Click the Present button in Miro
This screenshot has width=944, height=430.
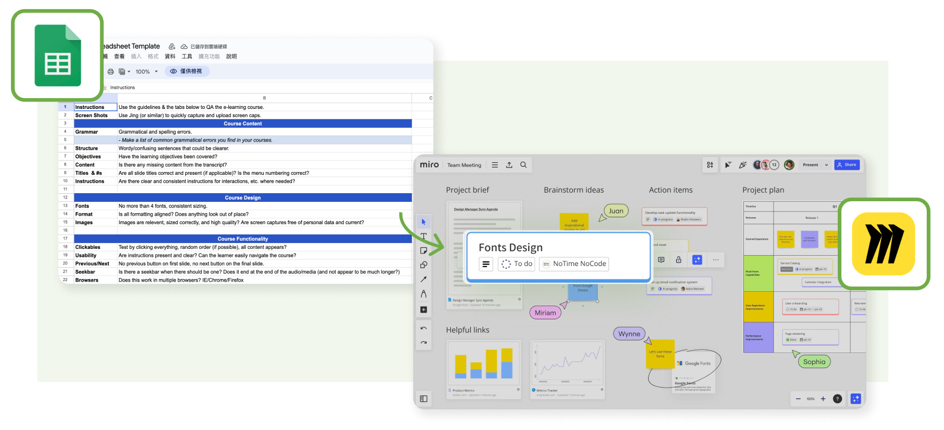click(x=810, y=165)
